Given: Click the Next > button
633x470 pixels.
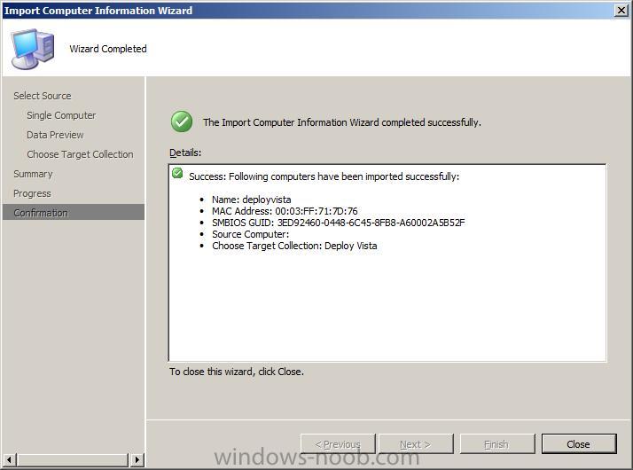Looking at the screenshot, I should click(x=416, y=443).
